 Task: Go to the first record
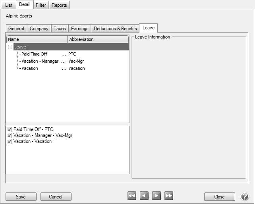pyautogui.click(x=132, y=196)
